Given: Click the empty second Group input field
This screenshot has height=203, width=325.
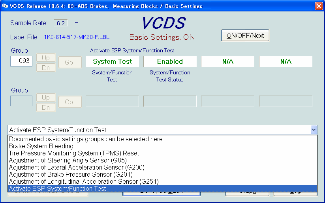Looking at the screenshot, I should [21, 101].
